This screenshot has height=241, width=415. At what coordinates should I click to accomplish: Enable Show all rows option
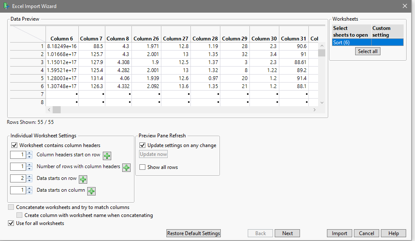click(x=142, y=167)
